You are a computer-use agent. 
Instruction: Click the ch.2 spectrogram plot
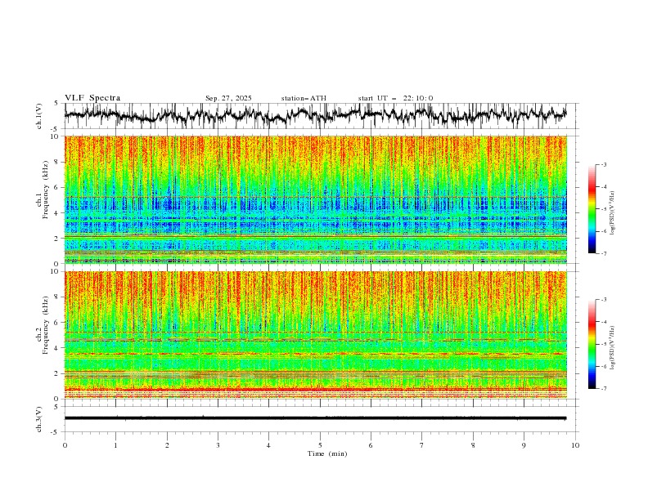click(315, 335)
